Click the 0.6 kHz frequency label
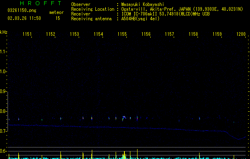 (x=3, y=151)
